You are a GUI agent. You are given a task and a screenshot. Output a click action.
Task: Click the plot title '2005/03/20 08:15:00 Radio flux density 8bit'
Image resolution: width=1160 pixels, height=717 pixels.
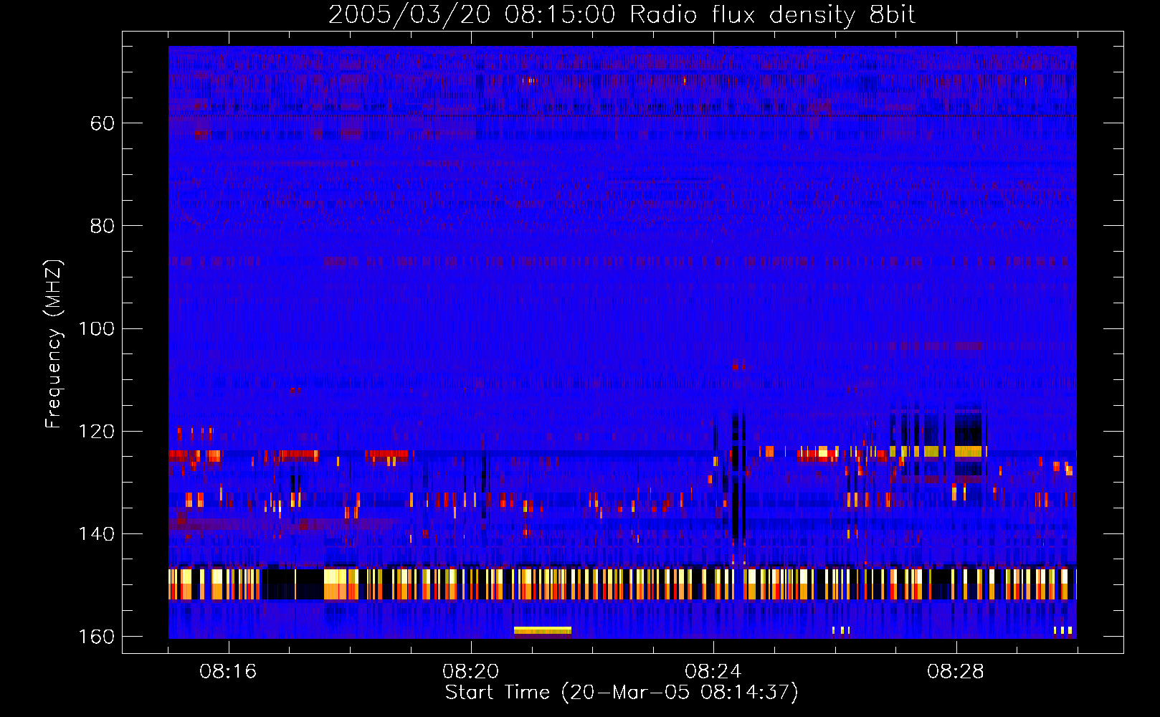pyautogui.click(x=622, y=15)
